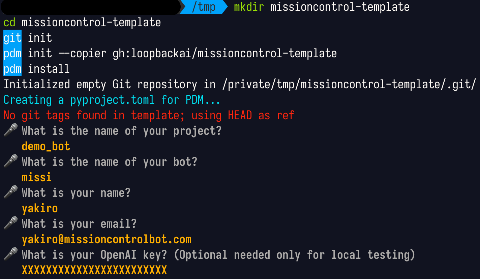Click the gh:loopbackai/missioncontrol-template repository reference
This screenshot has height=279, width=480.
225,53
